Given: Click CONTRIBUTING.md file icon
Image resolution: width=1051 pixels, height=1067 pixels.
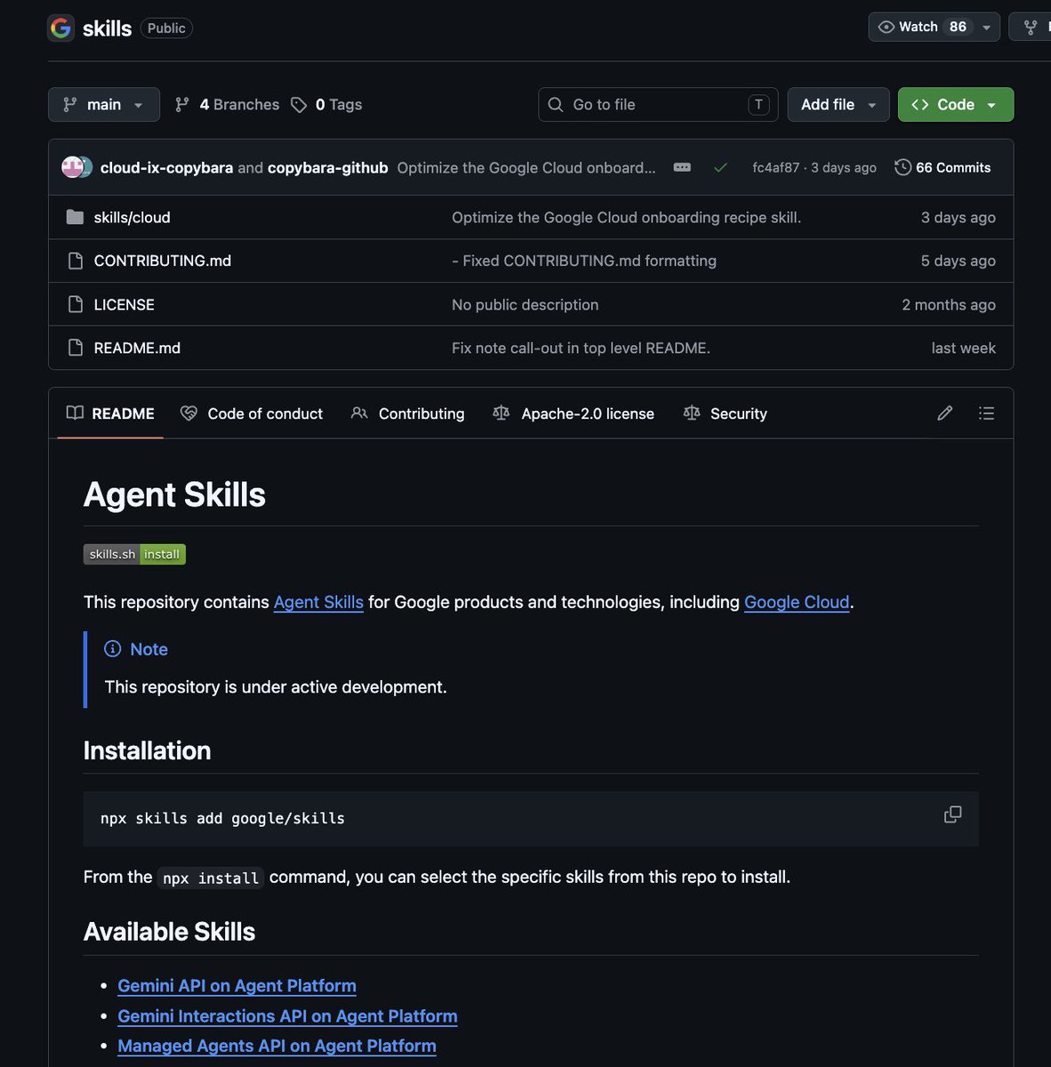Looking at the screenshot, I should point(76,261).
